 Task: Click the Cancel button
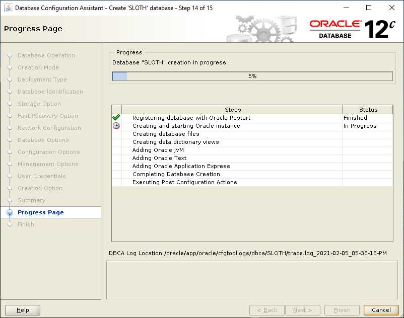381,310
